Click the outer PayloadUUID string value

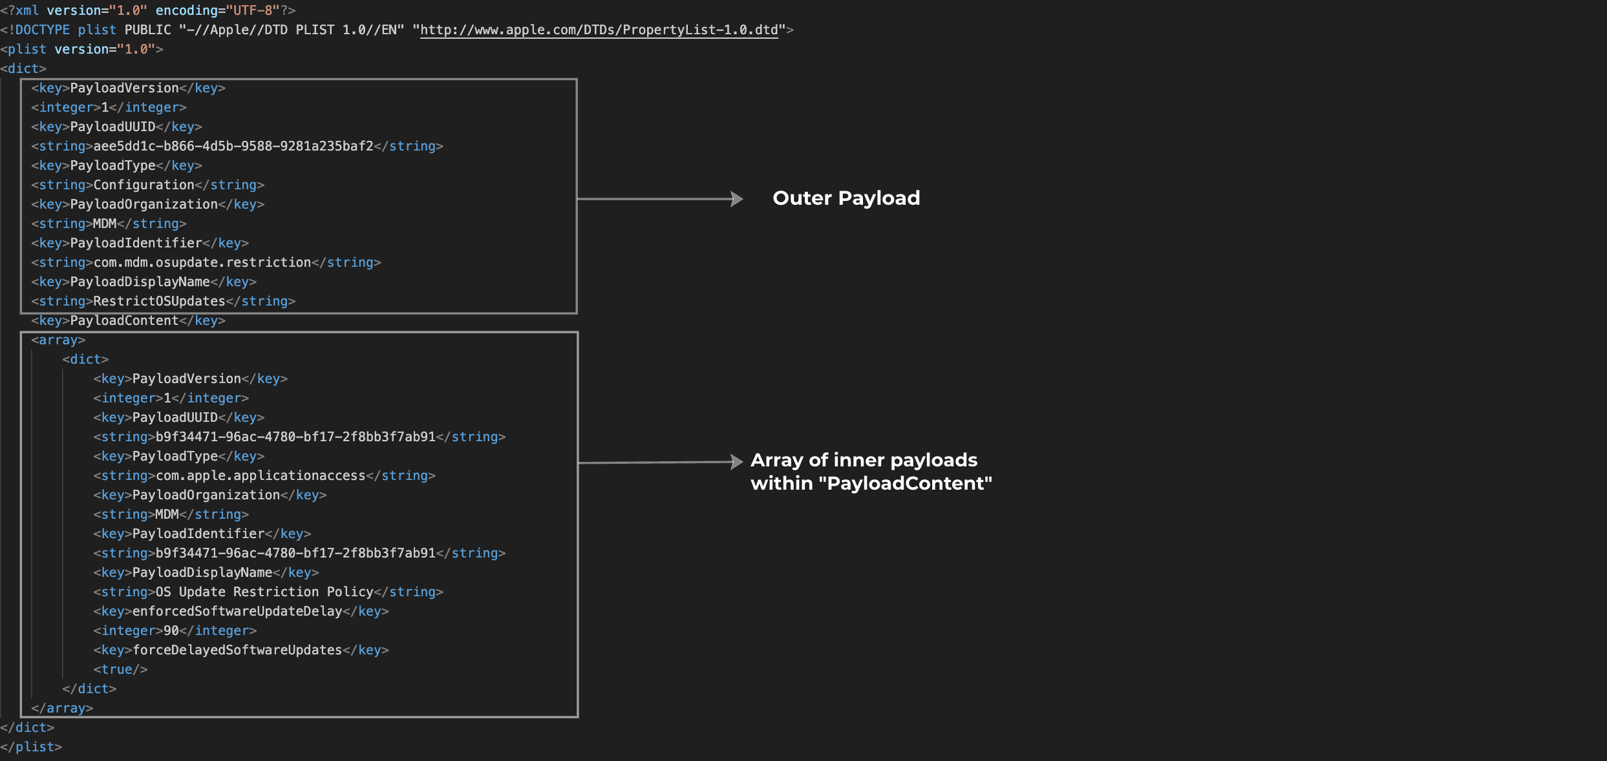tap(234, 146)
